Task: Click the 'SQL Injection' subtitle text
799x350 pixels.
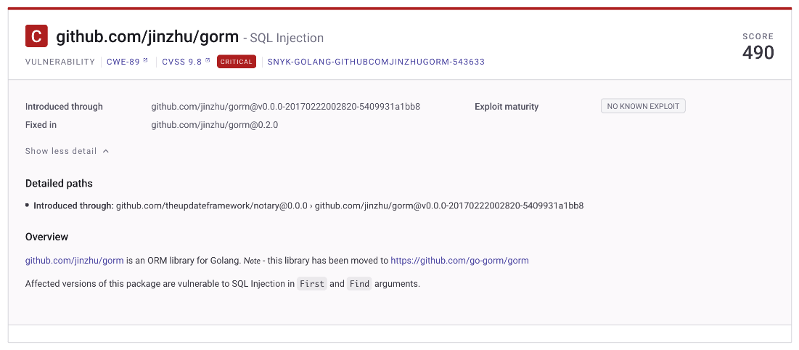Action: (x=287, y=38)
